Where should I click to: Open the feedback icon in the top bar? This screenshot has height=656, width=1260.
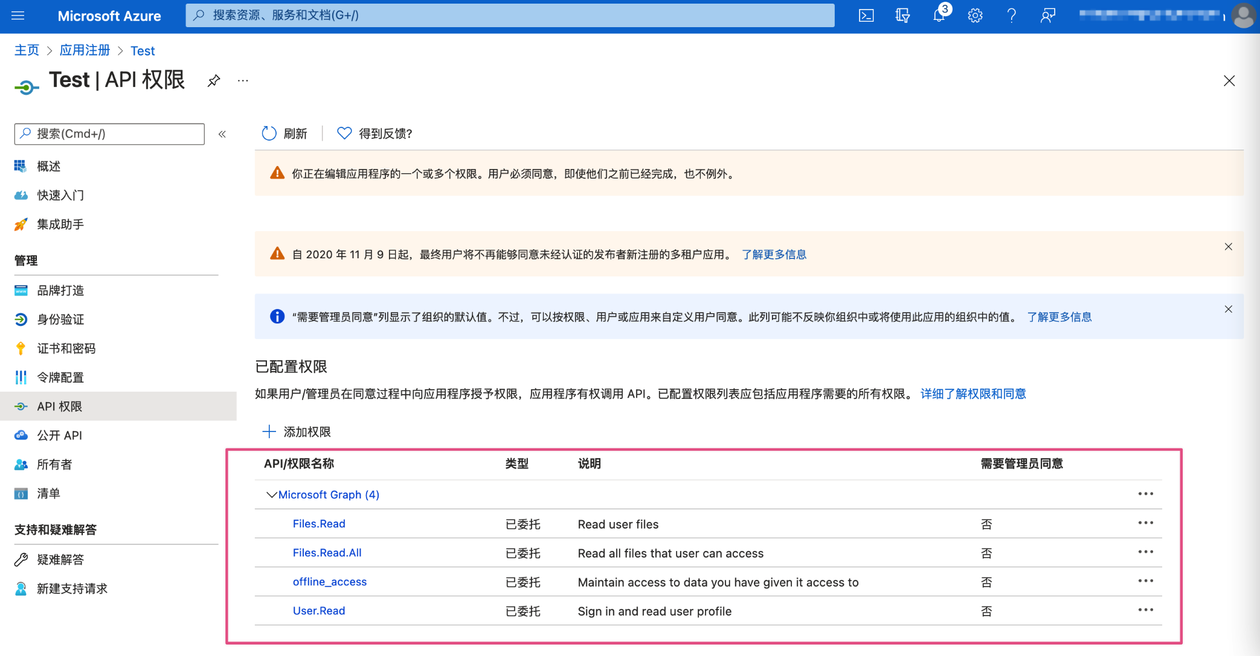click(x=1047, y=16)
